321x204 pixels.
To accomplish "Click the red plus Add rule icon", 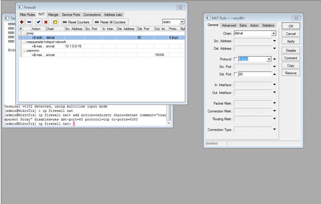I will click(22, 22).
